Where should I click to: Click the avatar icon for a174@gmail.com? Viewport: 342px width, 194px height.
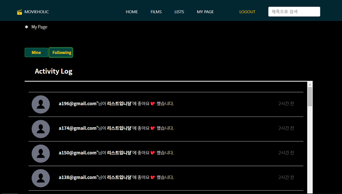point(41,129)
